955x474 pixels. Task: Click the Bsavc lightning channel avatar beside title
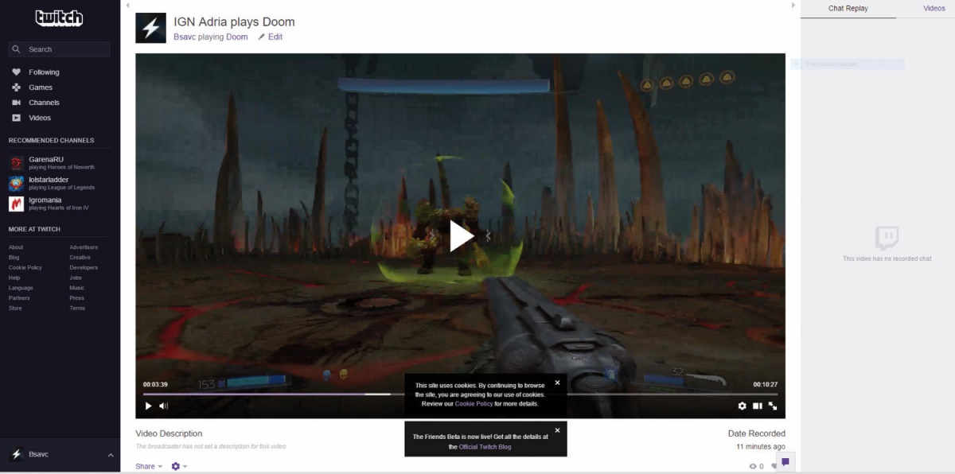coord(150,28)
